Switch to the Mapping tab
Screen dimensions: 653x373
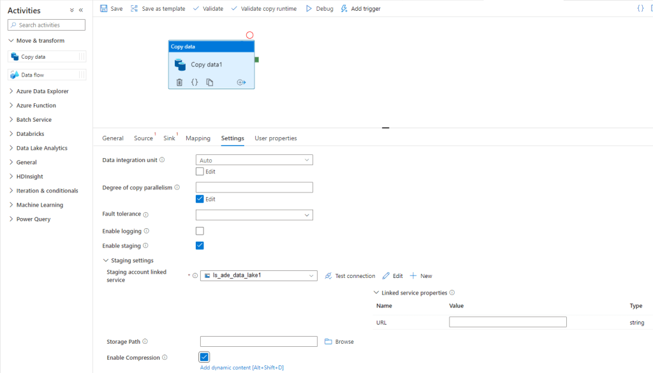click(198, 138)
